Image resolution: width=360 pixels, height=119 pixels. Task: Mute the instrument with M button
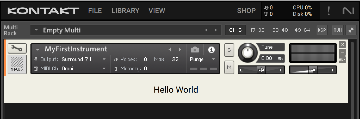coord(229,67)
